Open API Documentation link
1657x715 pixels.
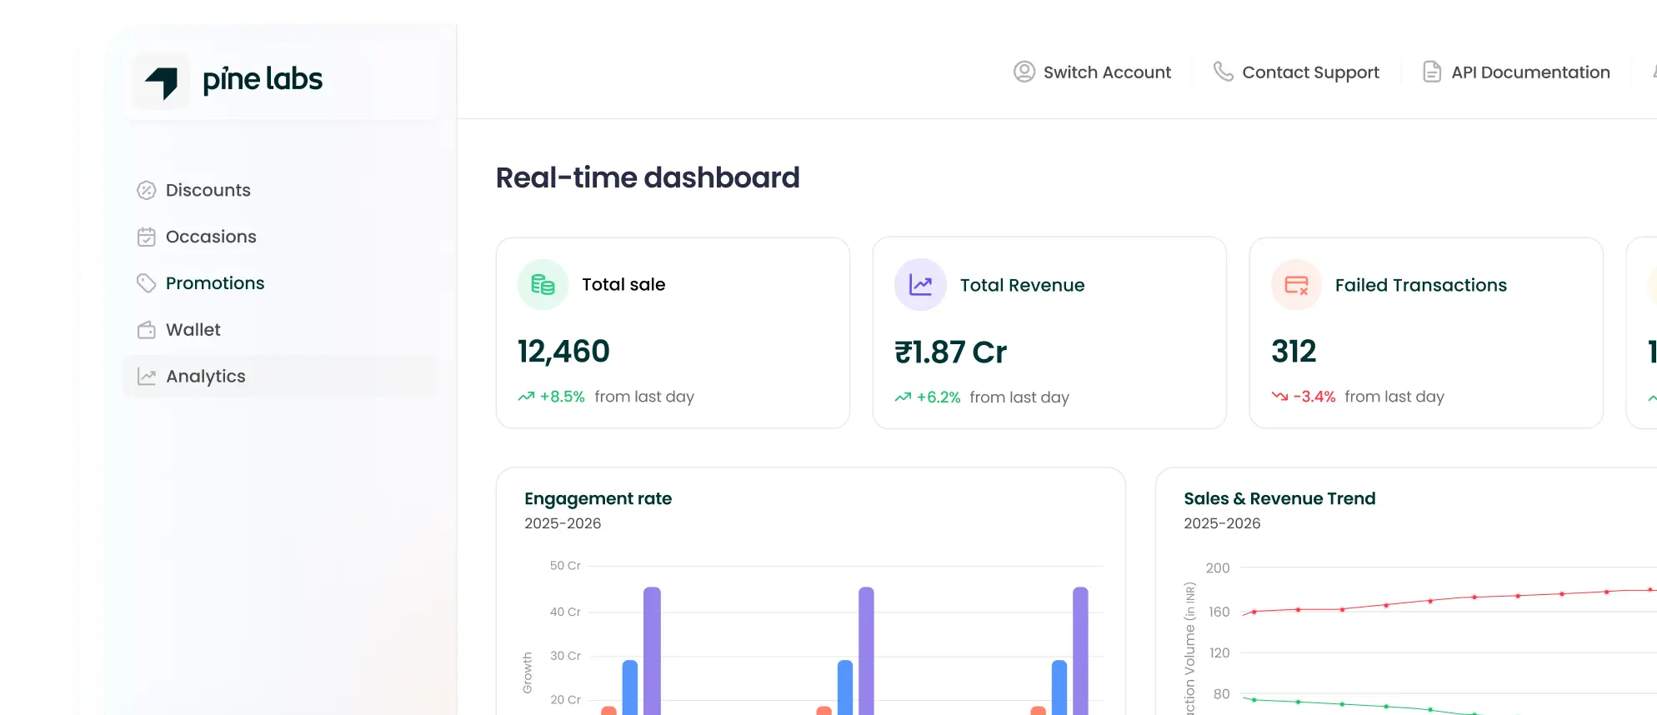[1516, 72]
